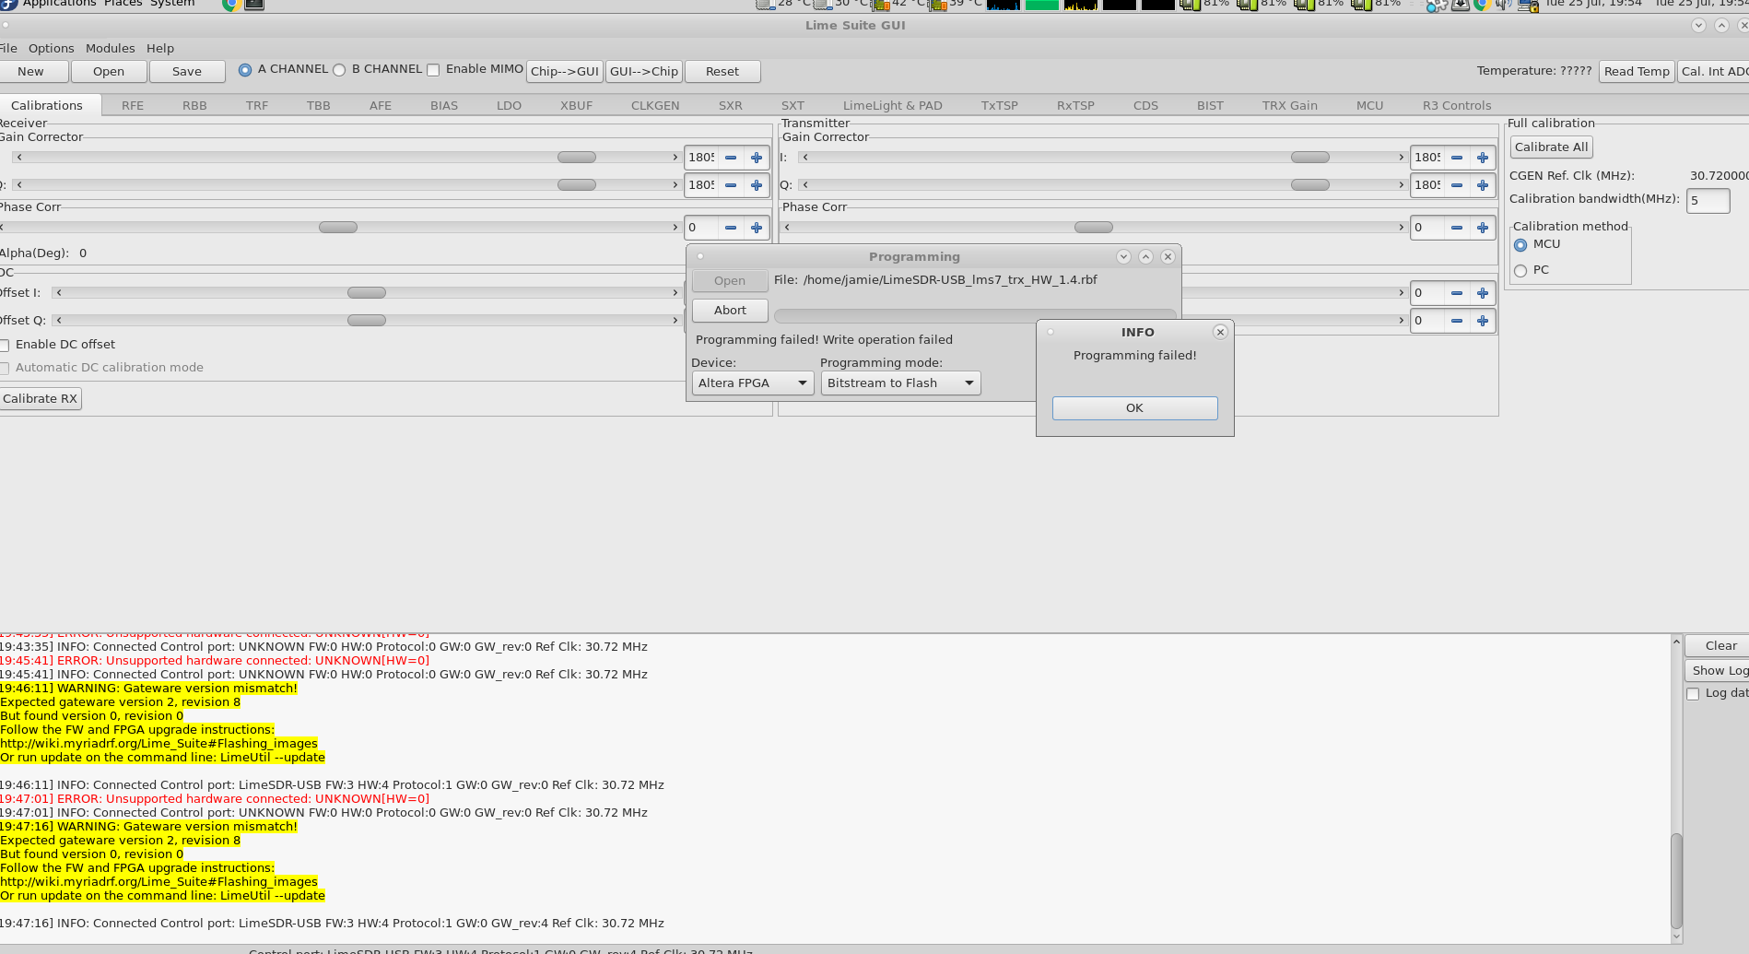This screenshot has width=1749, height=954.
Task: Click minus icon for Receiver Gain Corrector Q
Action: 731,185
